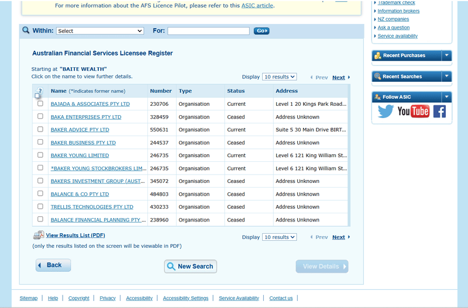468x308 pixels.
Task: Open Ask a question sidebar link
Action: tap(393, 27)
